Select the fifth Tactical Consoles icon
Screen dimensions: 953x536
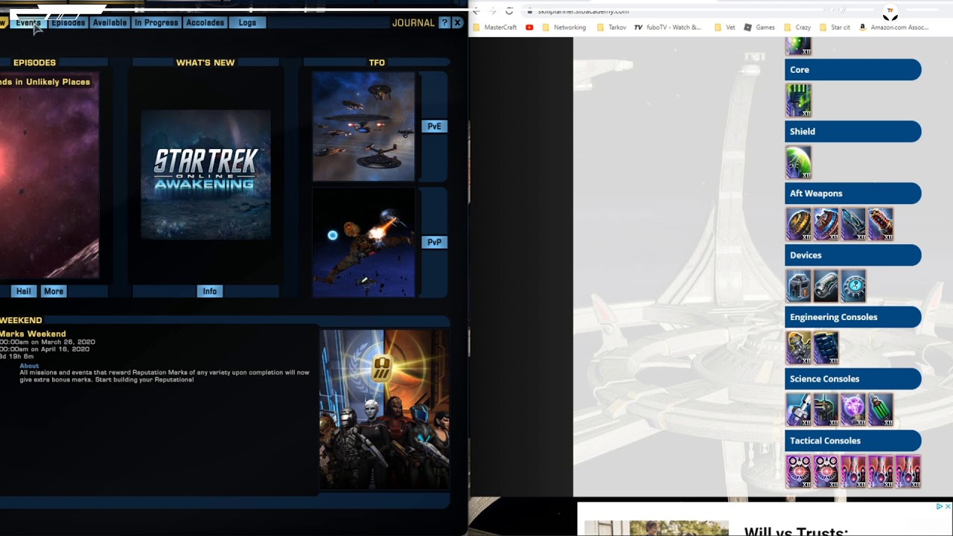click(908, 471)
